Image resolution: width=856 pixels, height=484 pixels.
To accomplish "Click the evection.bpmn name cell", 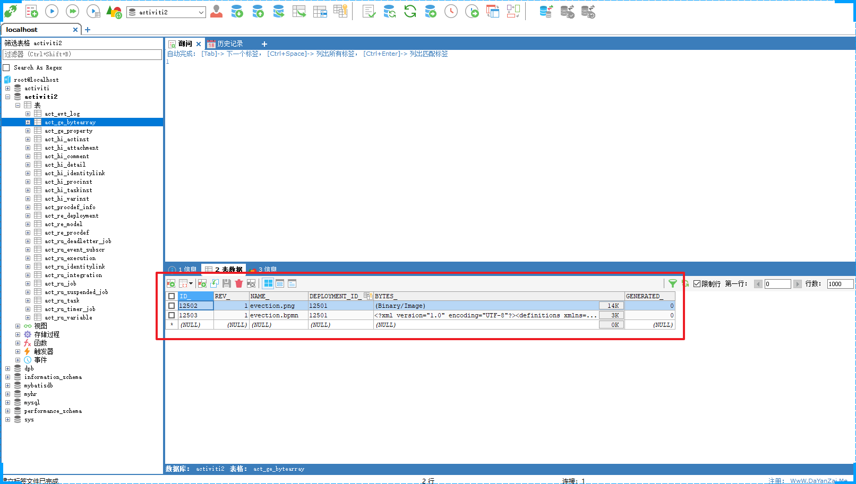I will tap(279, 315).
